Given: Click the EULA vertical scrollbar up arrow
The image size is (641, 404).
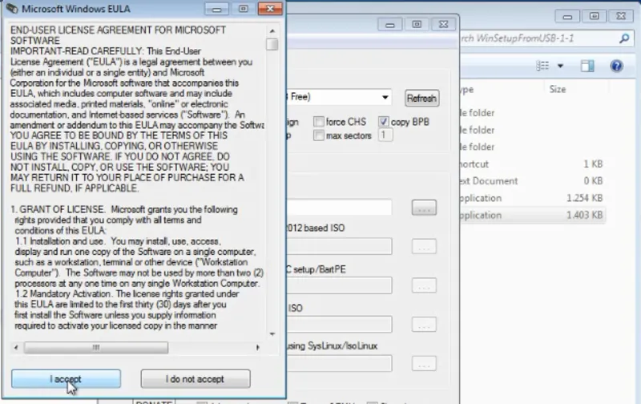Looking at the screenshot, I should click(272, 31).
